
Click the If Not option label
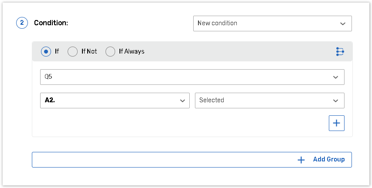pyautogui.click(x=89, y=51)
